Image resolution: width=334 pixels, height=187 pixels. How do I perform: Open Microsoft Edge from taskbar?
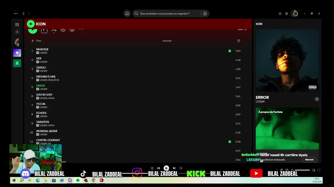click(38, 180)
